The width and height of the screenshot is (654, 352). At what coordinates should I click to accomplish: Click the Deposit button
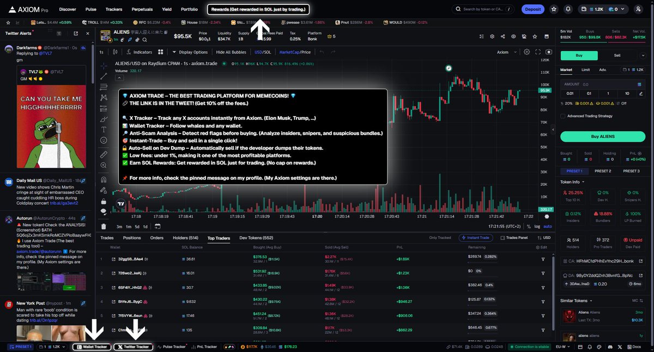click(532, 9)
